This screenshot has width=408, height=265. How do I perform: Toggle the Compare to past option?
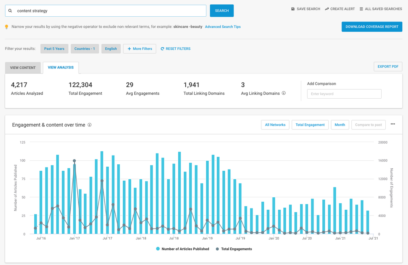tap(368, 125)
